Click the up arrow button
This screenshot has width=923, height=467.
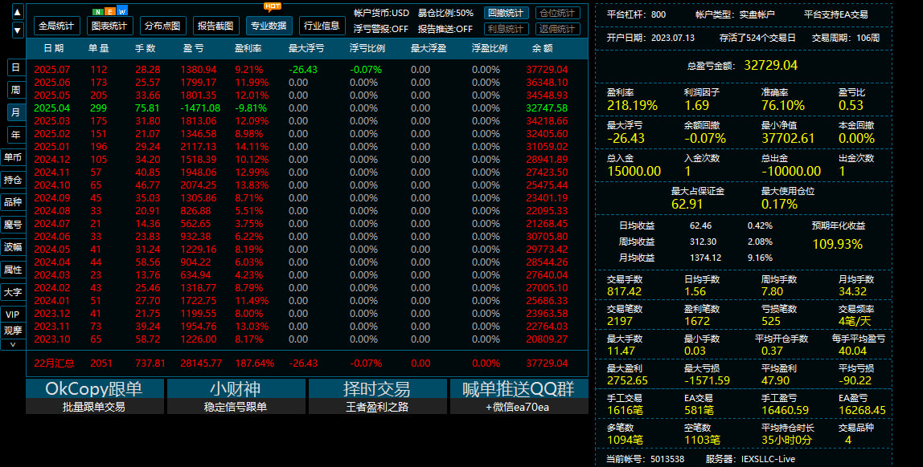point(17,12)
